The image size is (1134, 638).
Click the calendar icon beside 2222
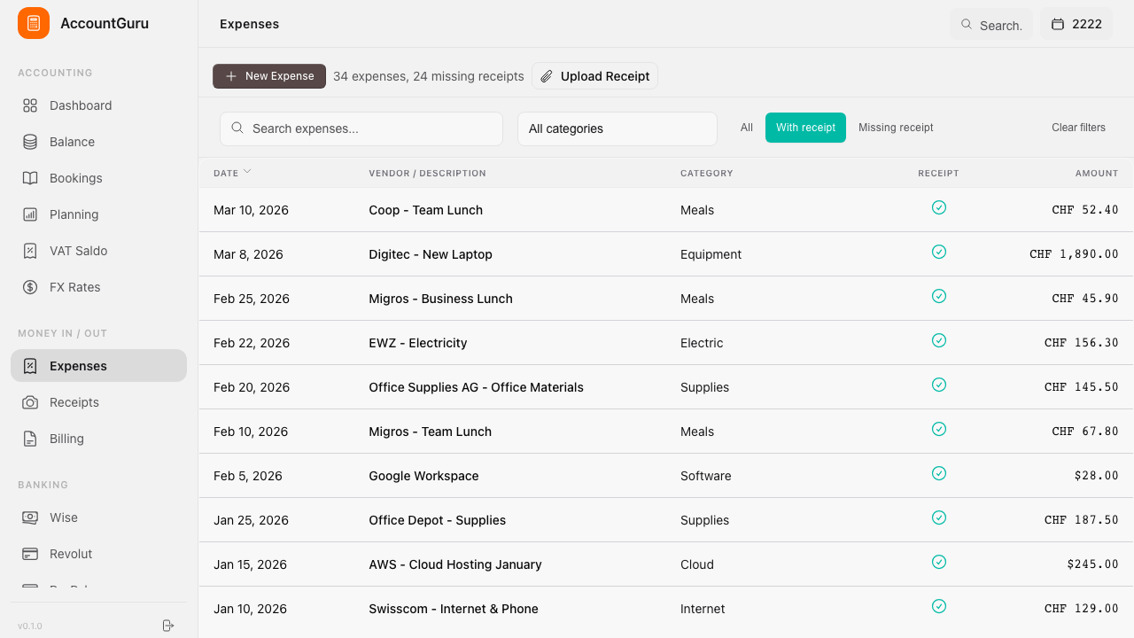point(1058,25)
